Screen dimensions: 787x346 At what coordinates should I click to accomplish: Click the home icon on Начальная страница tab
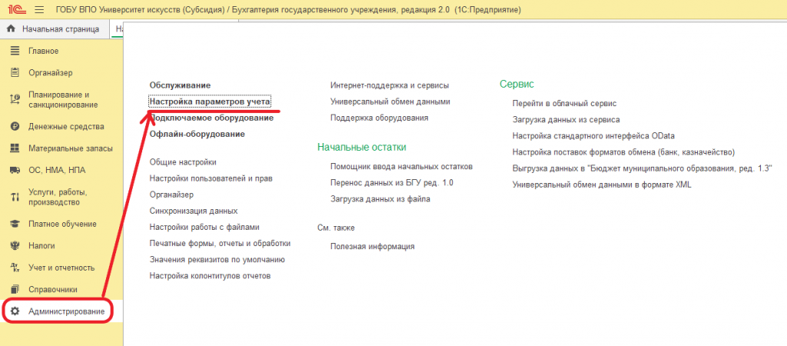coord(11,29)
